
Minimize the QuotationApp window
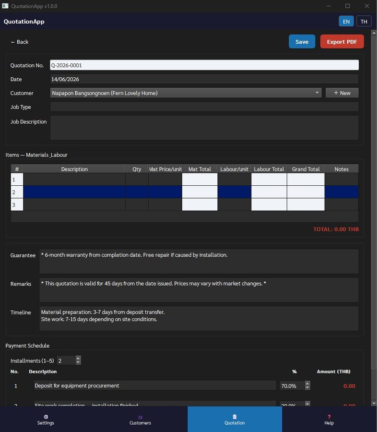point(329,6)
